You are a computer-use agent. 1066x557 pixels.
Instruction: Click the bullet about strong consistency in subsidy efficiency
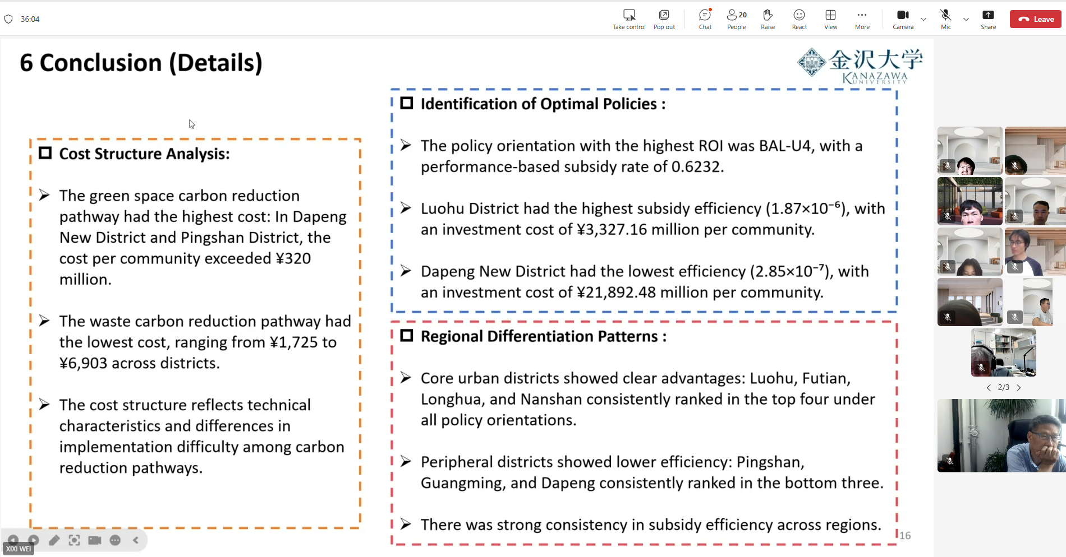point(651,525)
